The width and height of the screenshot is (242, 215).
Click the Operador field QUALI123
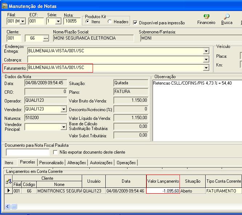[x=46, y=100]
